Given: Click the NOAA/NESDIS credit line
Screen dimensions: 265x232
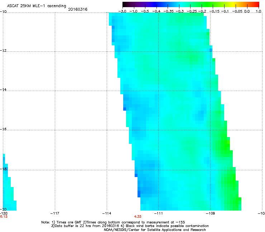Looking at the screenshot, I should 155,230.
